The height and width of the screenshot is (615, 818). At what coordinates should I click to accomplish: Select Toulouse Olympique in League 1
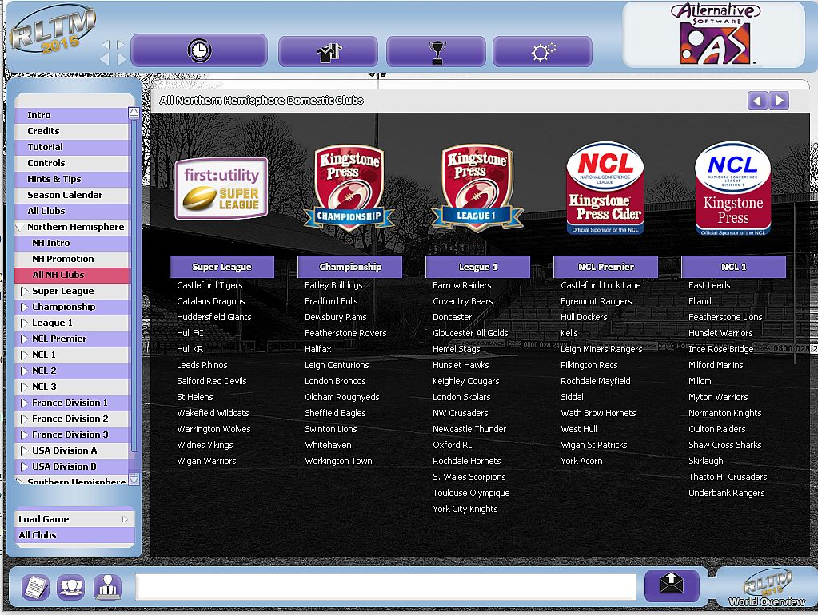point(471,493)
